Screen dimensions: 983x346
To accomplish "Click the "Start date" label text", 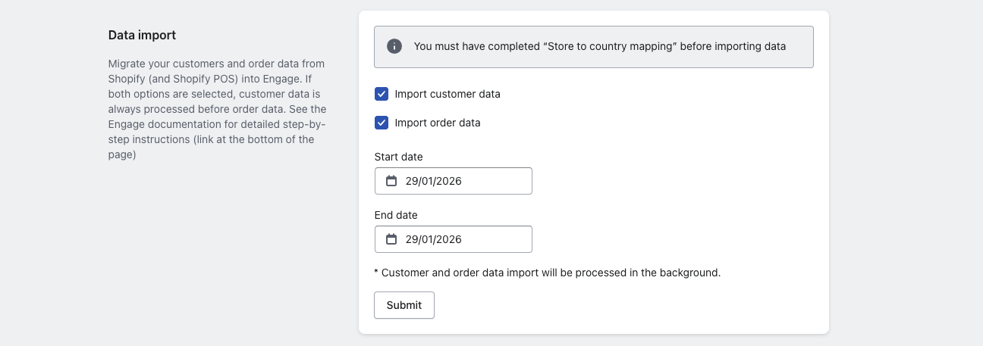I will 399,157.
